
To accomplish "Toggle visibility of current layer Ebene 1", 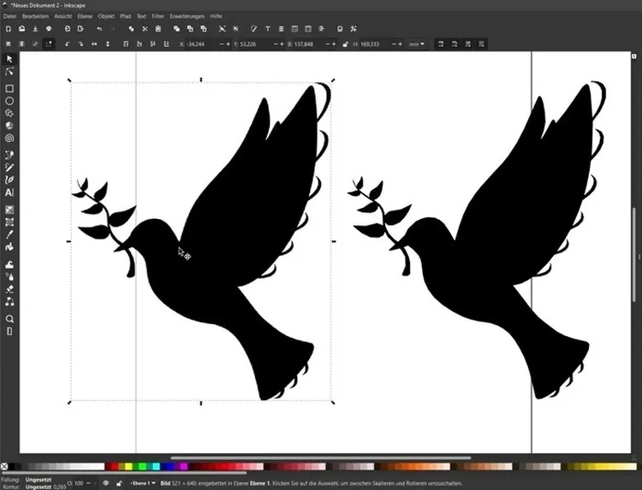I will (105, 483).
